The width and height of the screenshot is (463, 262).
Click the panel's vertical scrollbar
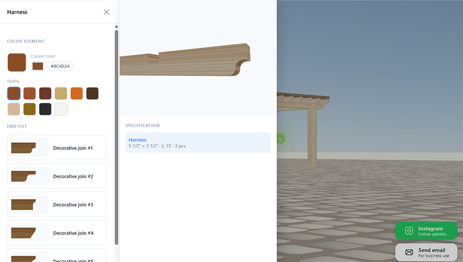(116, 137)
